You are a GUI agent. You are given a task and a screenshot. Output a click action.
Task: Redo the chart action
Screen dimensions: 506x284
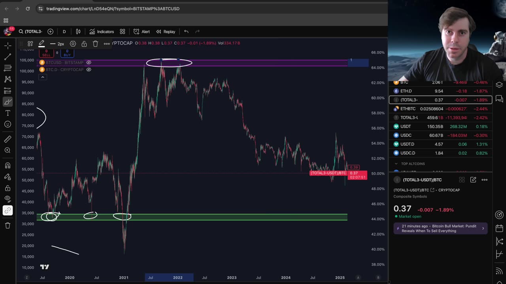(197, 32)
